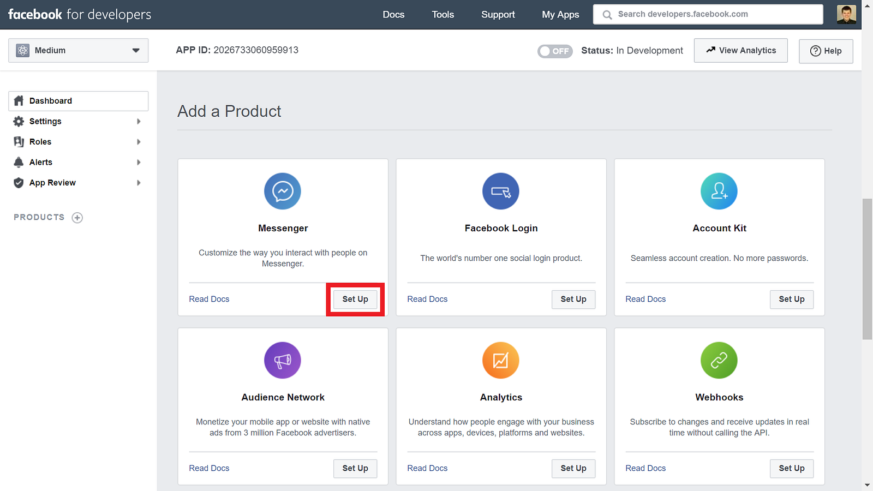Click the page vertical scrollbar thumb

(x=867, y=269)
